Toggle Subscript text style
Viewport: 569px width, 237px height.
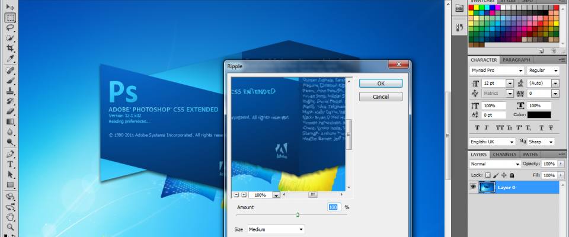click(x=528, y=128)
